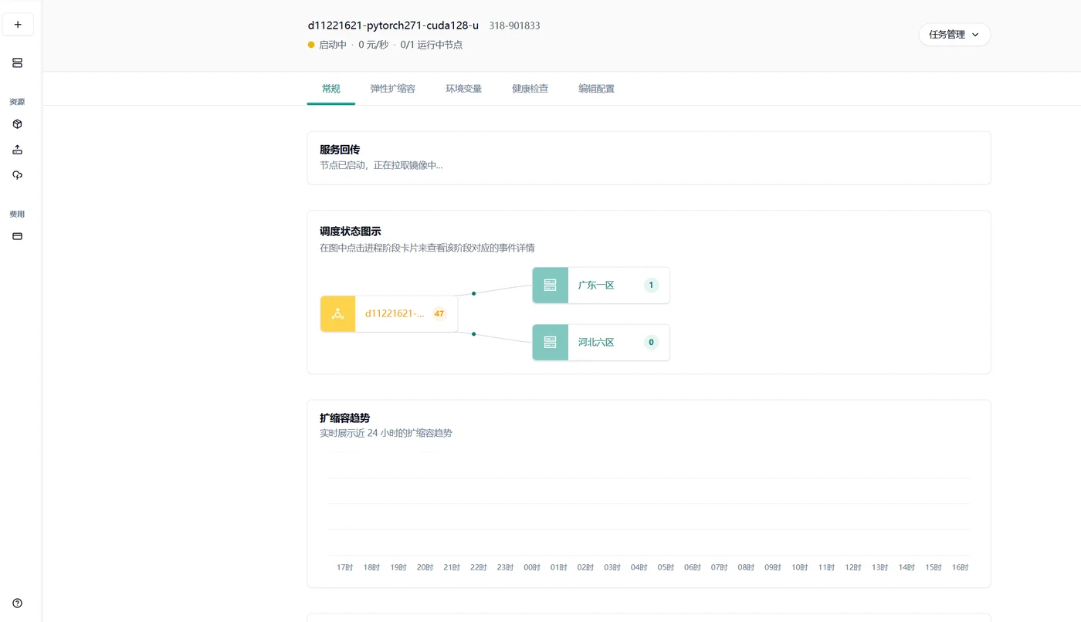Screen dimensions: 1081x622
Task: Switch to the 编辑配置 tab
Action: (x=597, y=89)
